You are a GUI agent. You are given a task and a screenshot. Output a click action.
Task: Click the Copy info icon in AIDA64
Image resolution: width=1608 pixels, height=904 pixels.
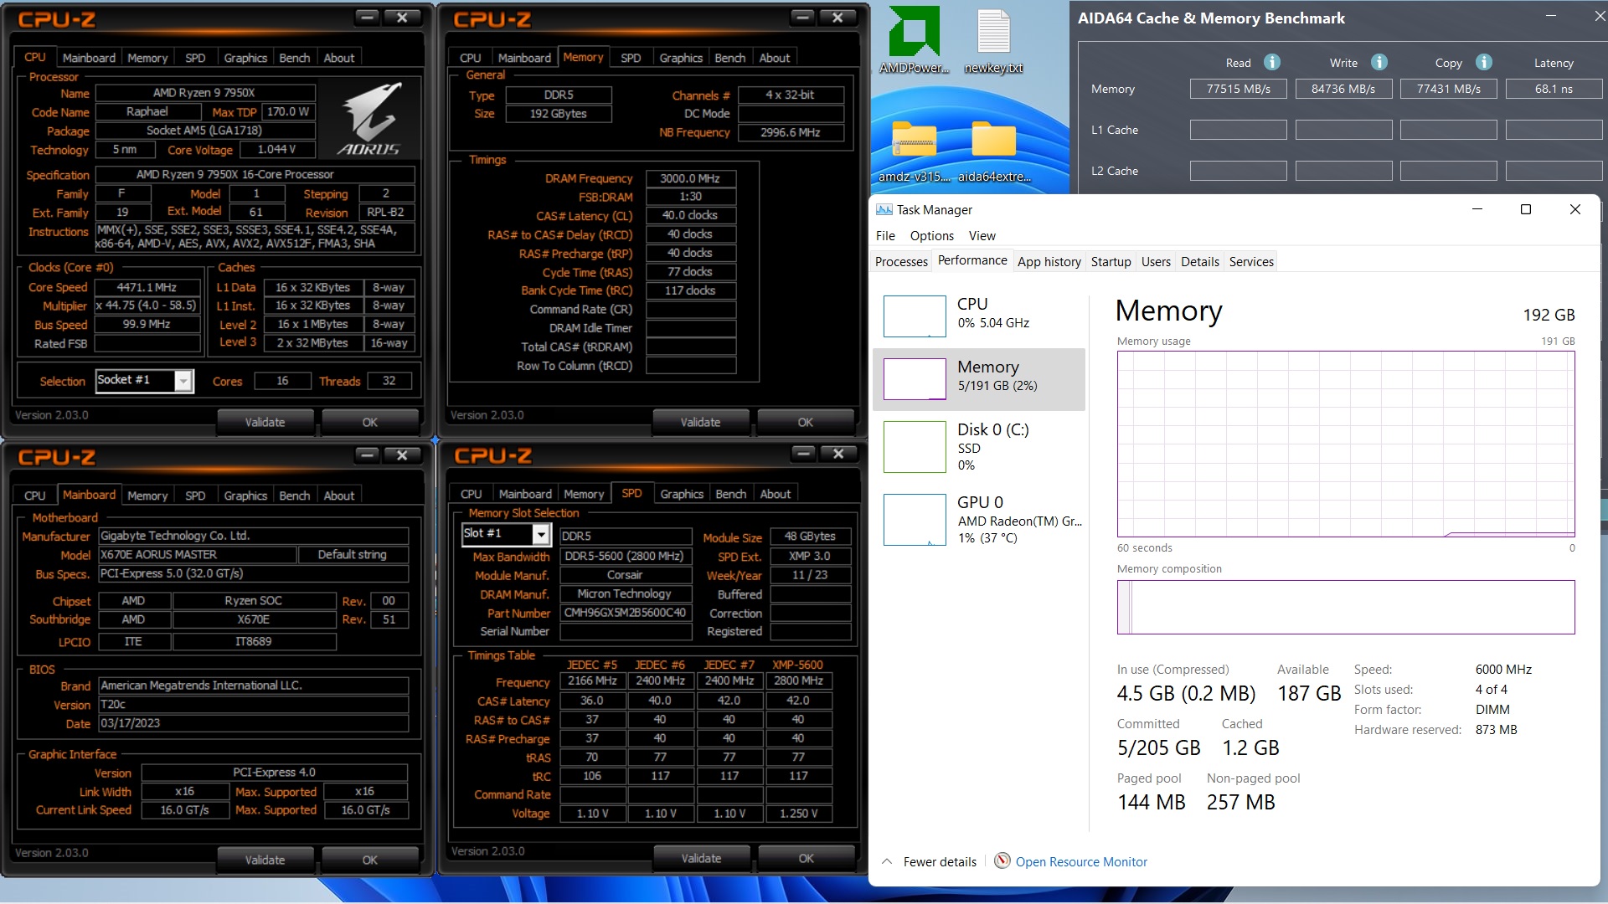(x=1483, y=62)
